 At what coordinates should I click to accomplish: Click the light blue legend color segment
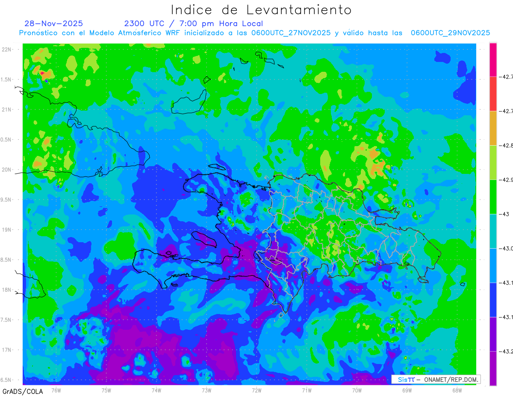tap(493, 265)
